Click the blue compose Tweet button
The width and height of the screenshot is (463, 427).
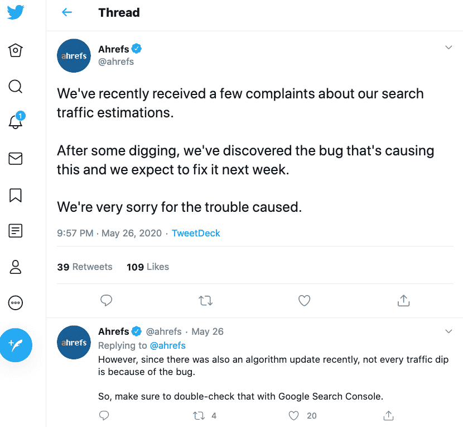coord(16,345)
